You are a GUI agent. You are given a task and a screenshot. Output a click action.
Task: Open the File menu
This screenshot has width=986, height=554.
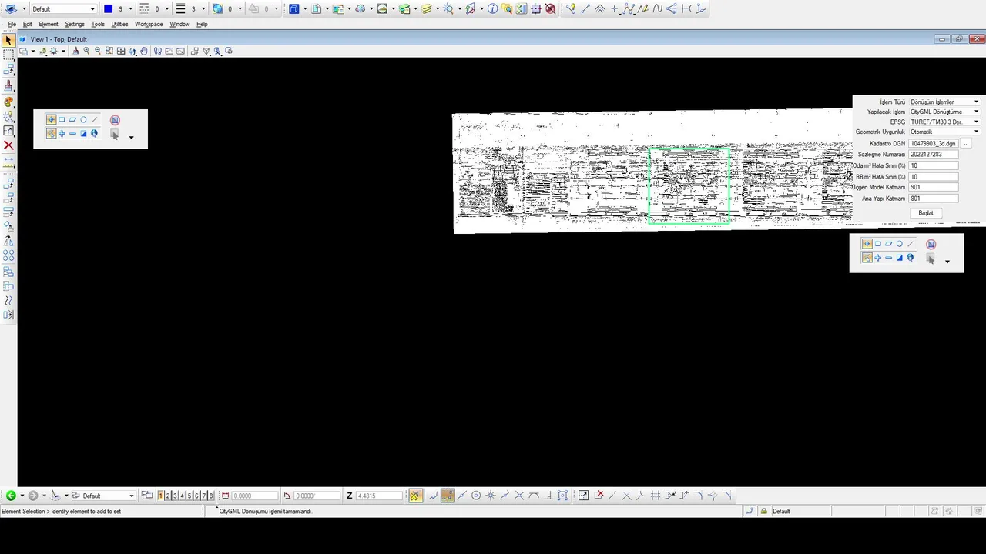click(x=12, y=24)
